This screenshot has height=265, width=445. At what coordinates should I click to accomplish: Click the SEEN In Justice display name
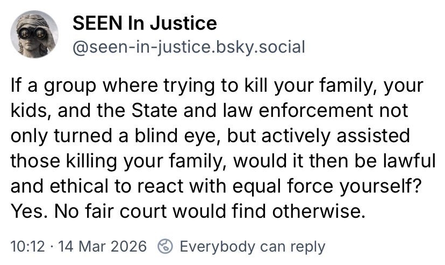(145, 23)
